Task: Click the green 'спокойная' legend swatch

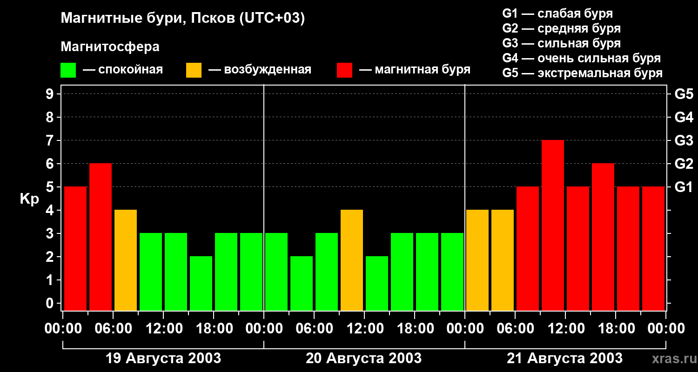Action: 68,70
